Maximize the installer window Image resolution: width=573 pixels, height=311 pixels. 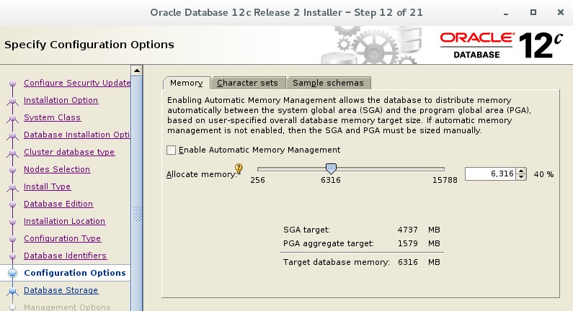pyautogui.click(x=533, y=12)
